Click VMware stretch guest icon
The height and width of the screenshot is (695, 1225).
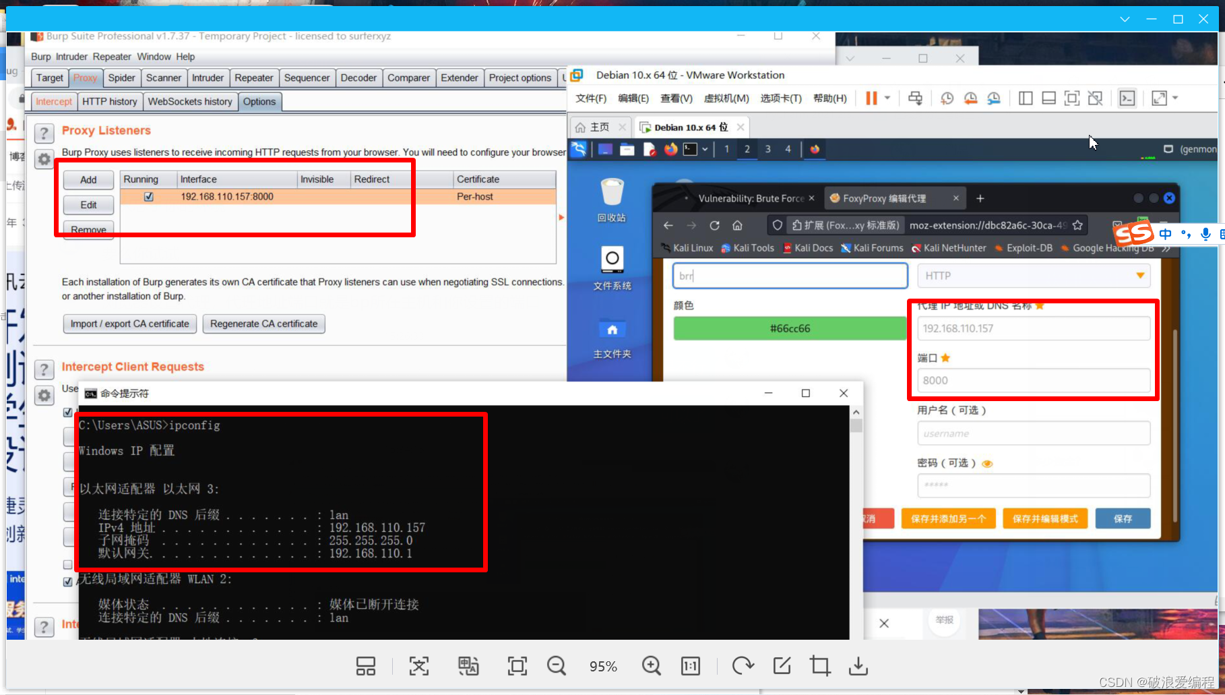(1159, 98)
